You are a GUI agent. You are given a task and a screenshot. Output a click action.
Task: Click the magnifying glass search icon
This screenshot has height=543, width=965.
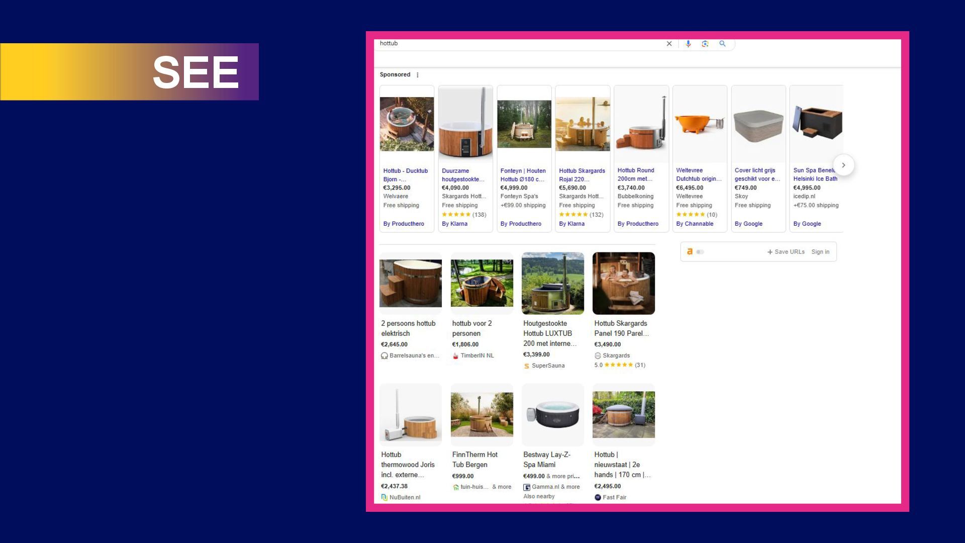722,44
